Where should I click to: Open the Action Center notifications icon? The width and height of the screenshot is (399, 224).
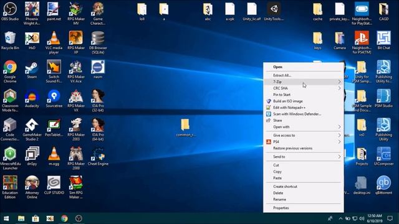click(390, 218)
